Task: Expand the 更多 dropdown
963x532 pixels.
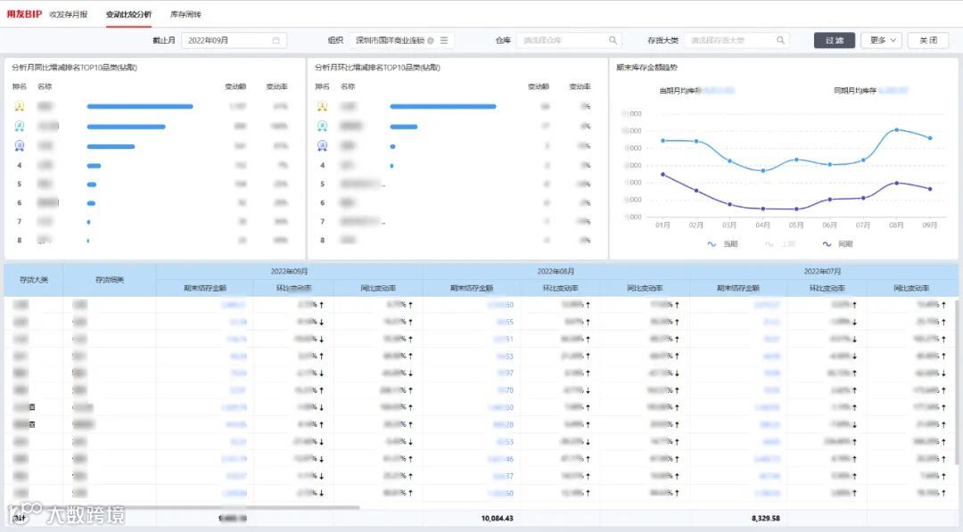Action: (881, 40)
